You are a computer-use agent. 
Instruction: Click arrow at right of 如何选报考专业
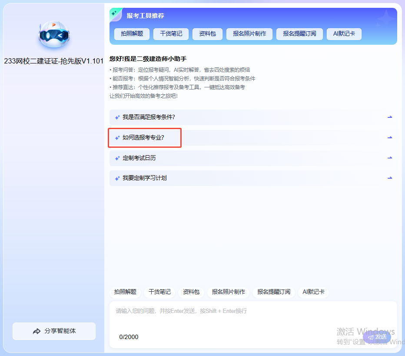(390, 138)
